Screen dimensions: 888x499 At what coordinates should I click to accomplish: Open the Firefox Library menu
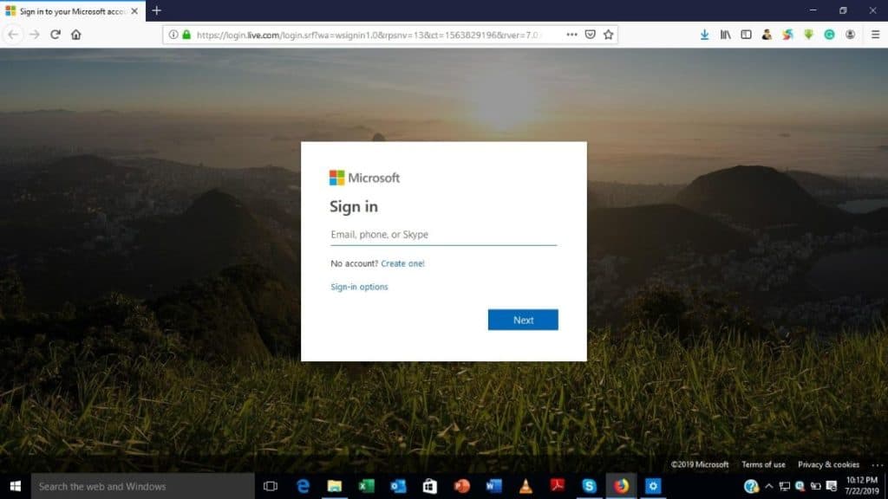click(x=726, y=35)
